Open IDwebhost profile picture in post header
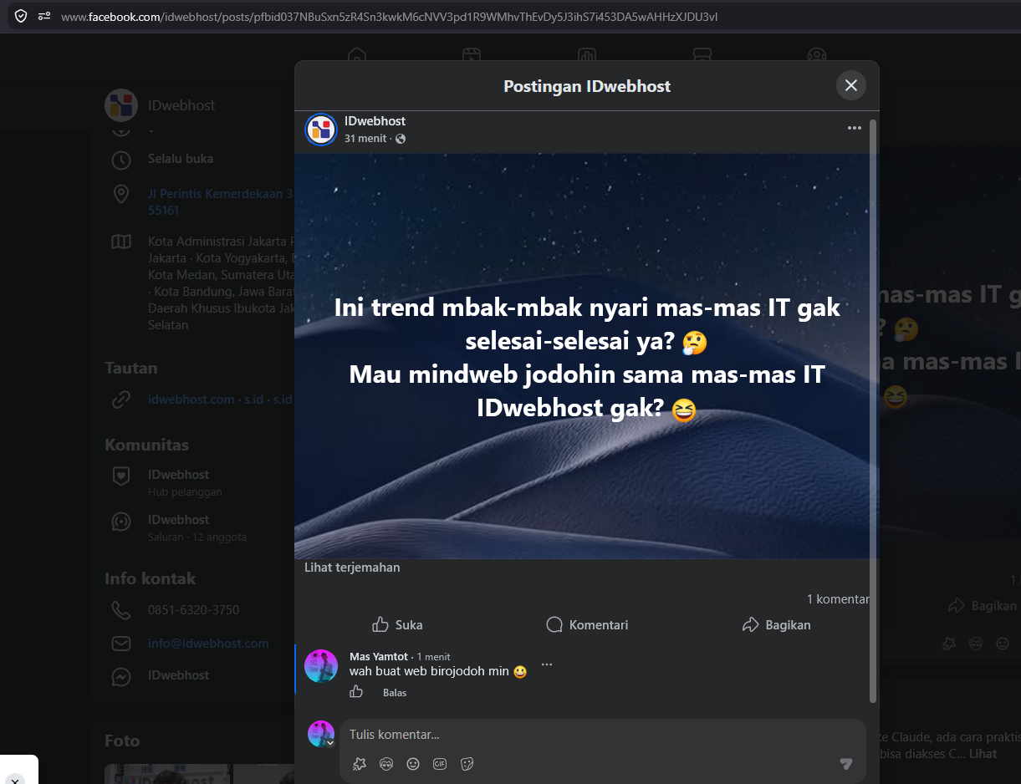1021x784 pixels. pos(321,130)
